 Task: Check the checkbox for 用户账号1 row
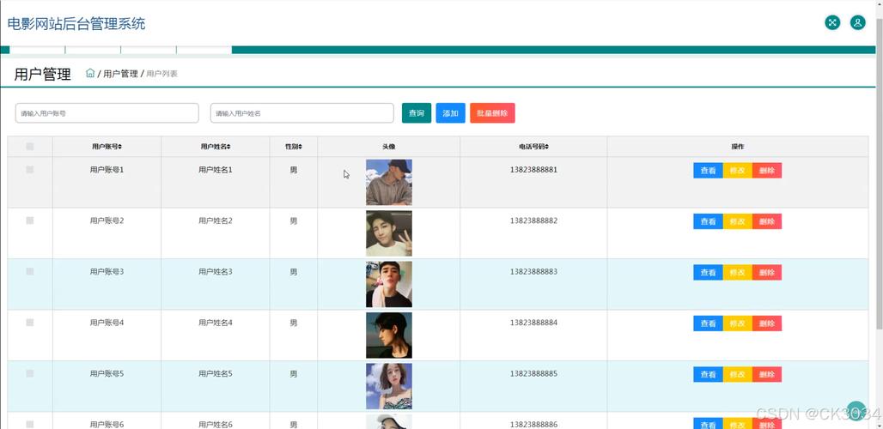tap(30, 170)
